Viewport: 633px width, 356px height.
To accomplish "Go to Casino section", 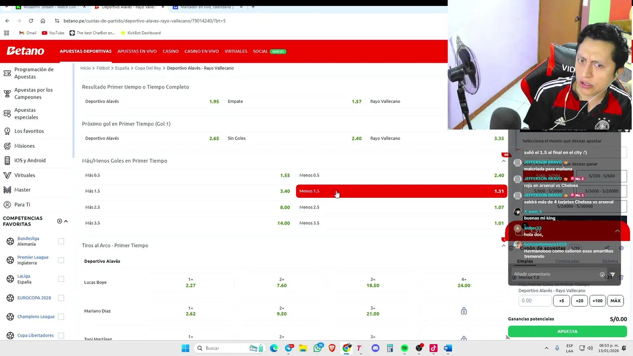I will [171, 51].
